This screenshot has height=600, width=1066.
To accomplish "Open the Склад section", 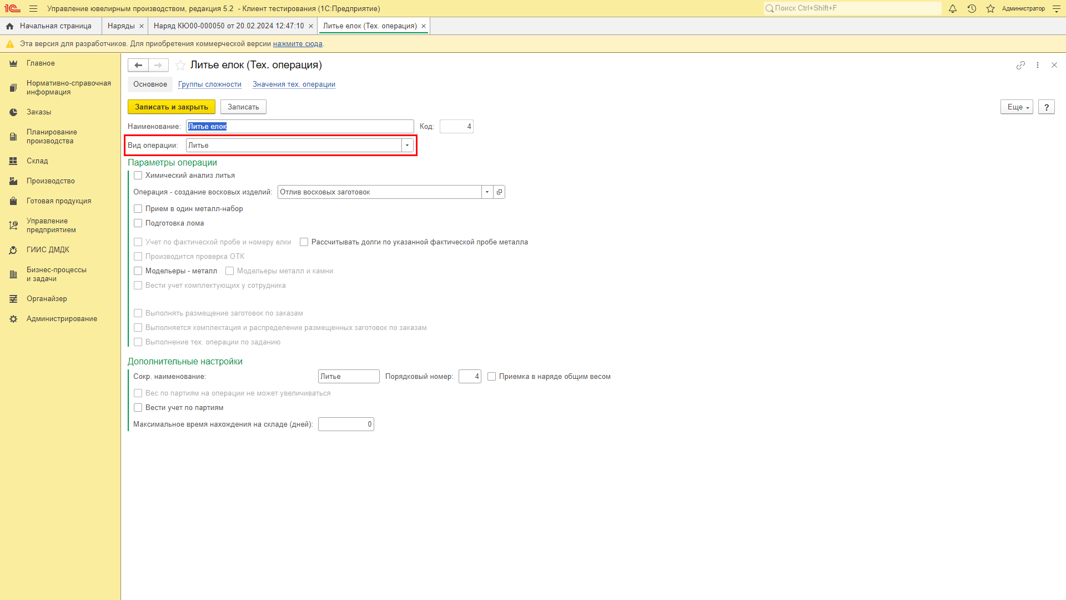I will pos(60,161).
